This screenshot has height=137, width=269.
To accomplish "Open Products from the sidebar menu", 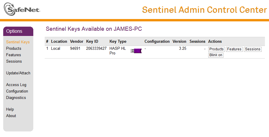I will point(14,48).
